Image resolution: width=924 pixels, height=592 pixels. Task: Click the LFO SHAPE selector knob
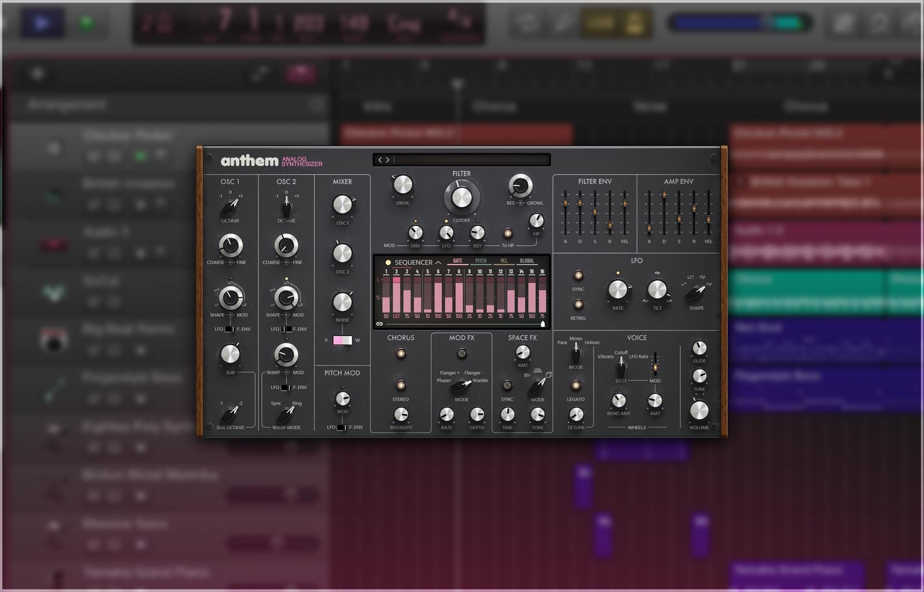coord(696,292)
